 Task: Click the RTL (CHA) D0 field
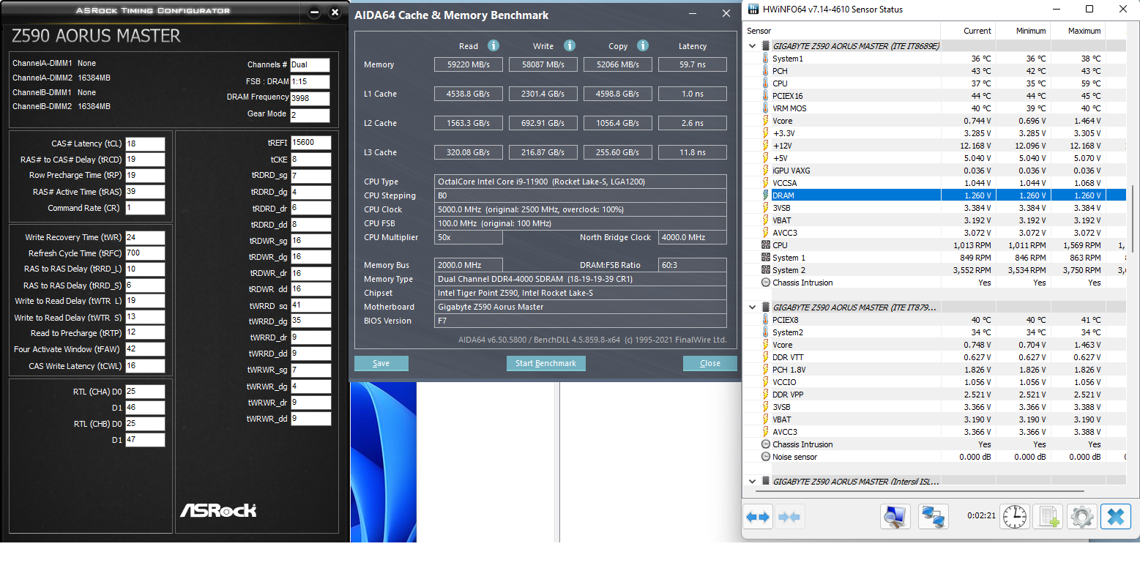[145, 392]
